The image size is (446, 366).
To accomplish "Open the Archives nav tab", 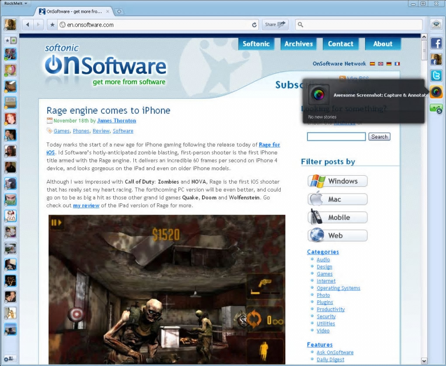I will pyautogui.click(x=298, y=44).
